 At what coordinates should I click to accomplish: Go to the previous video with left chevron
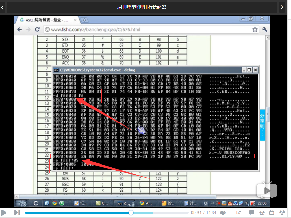pos(2,7)
